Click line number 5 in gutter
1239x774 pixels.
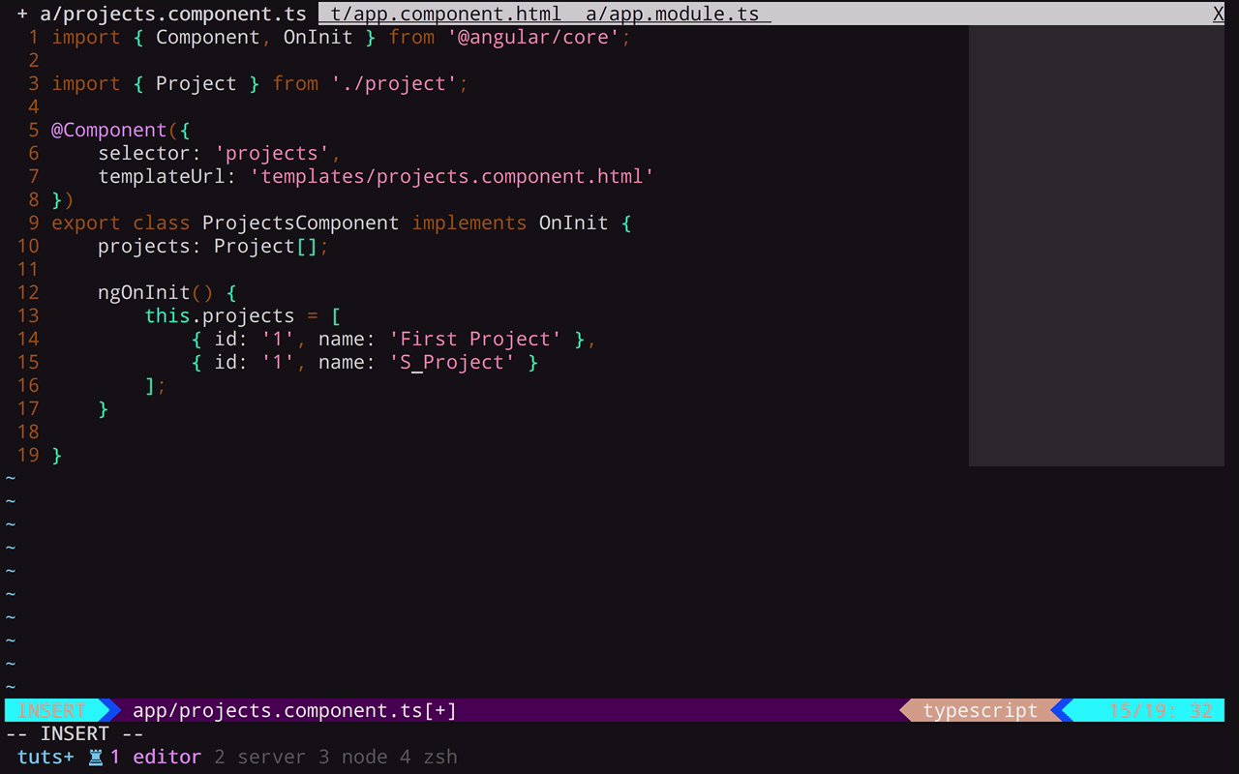coord(34,130)
